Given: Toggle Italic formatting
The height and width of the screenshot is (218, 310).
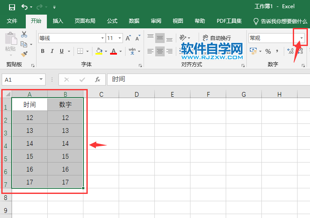Looking at the screenshot, I should tap(52, 51).
